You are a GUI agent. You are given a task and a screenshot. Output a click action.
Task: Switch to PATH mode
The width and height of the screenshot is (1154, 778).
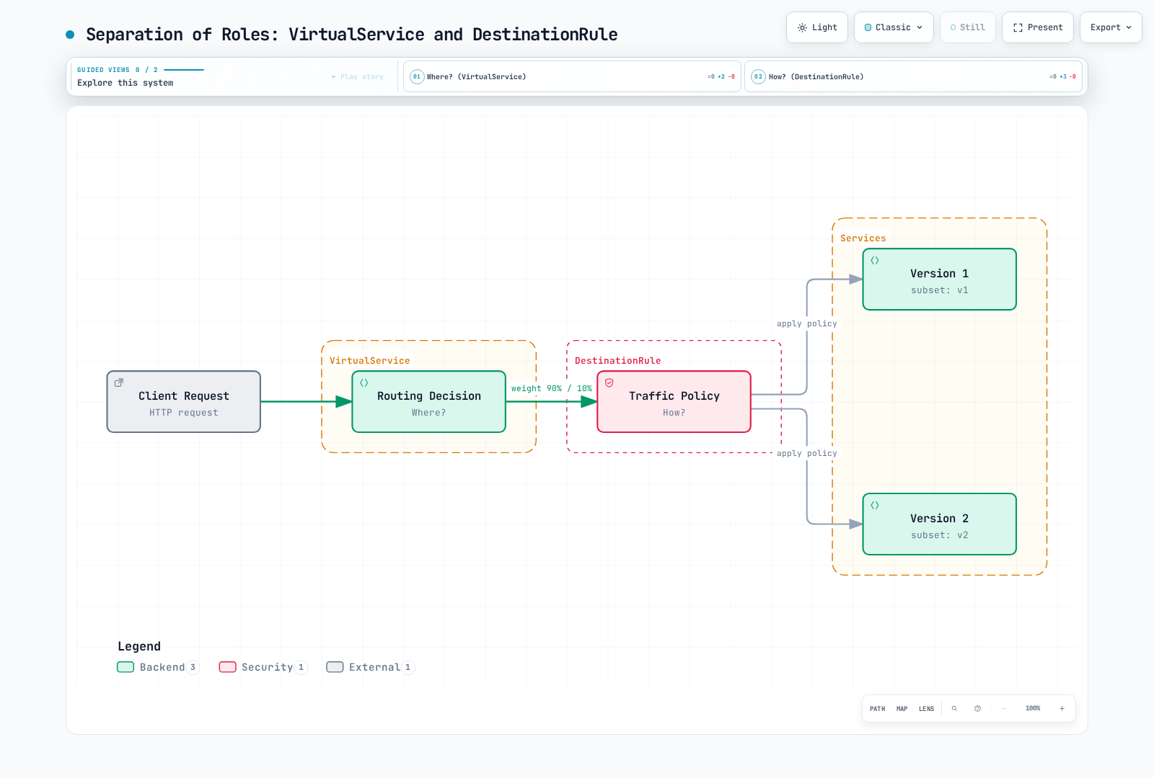click(x=877, y=709)
